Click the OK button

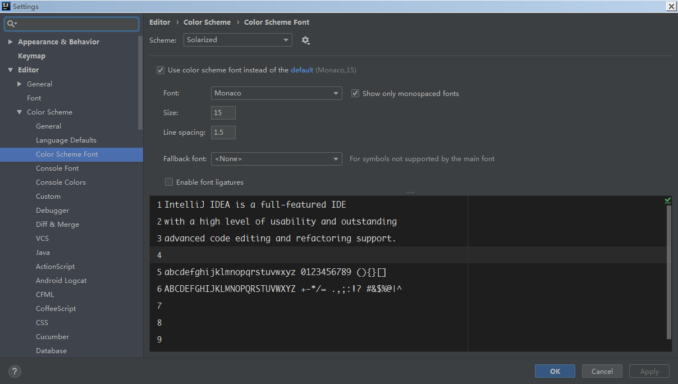click(555, 371)
